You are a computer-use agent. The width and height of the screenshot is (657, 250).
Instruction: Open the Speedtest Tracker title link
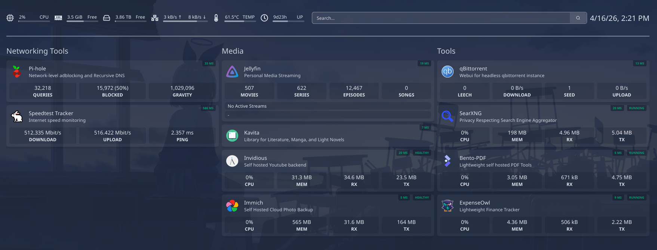click(51, 113)
